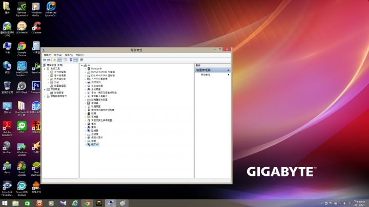Viewport: 369px width, 207px height.
Task: Open the 動作(A) Action menu
Action: (x=58, y=55)
